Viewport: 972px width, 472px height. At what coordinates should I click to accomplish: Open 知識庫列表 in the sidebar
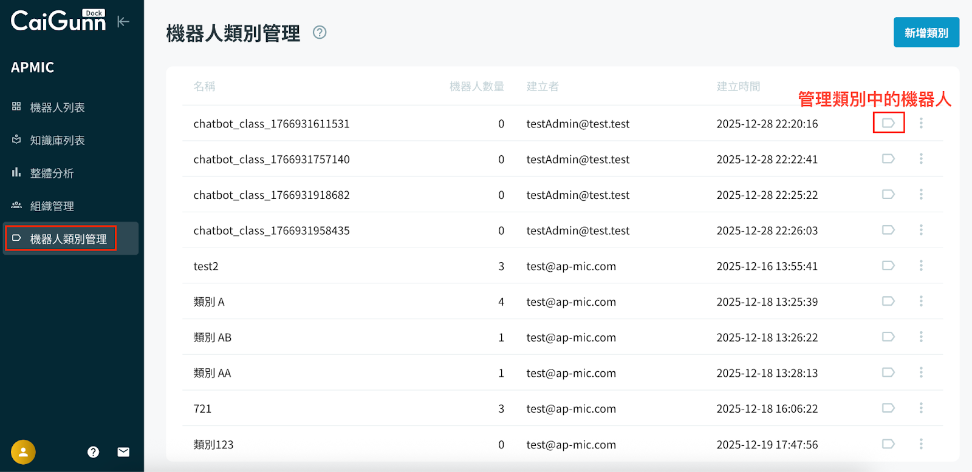click(x=57, y=140)
